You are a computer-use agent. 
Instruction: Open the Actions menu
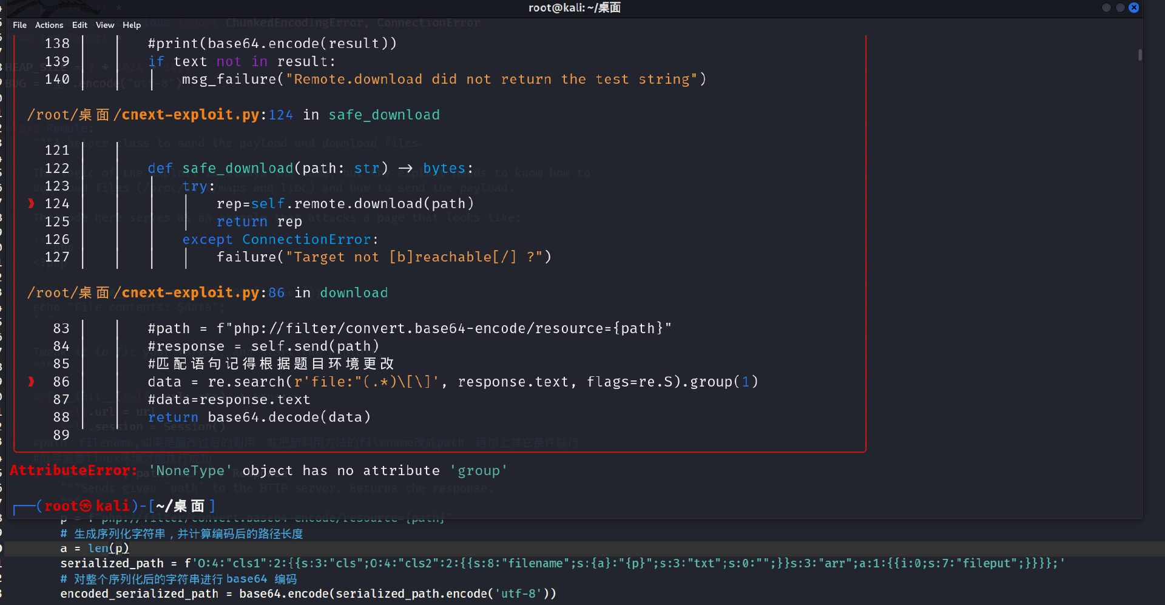point(49,25)
